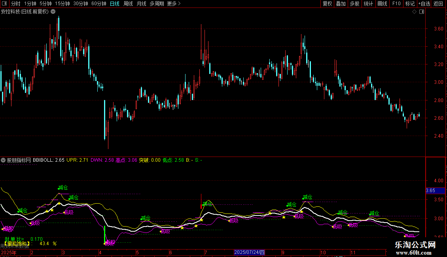Open the 画线 drawing tools
The image size is (447, 257).
[382, 4]
